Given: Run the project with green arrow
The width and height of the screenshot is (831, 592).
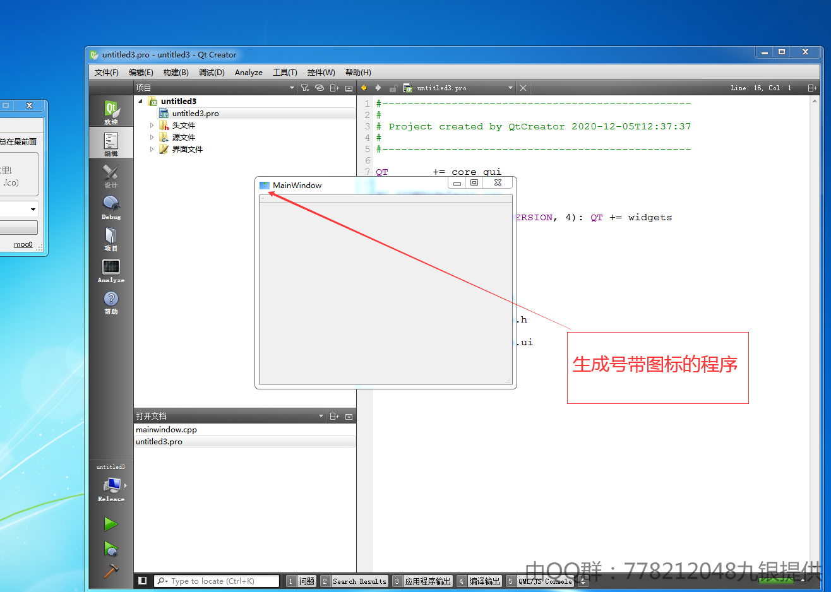Looking at the screenshot, I should pos(111,524).
